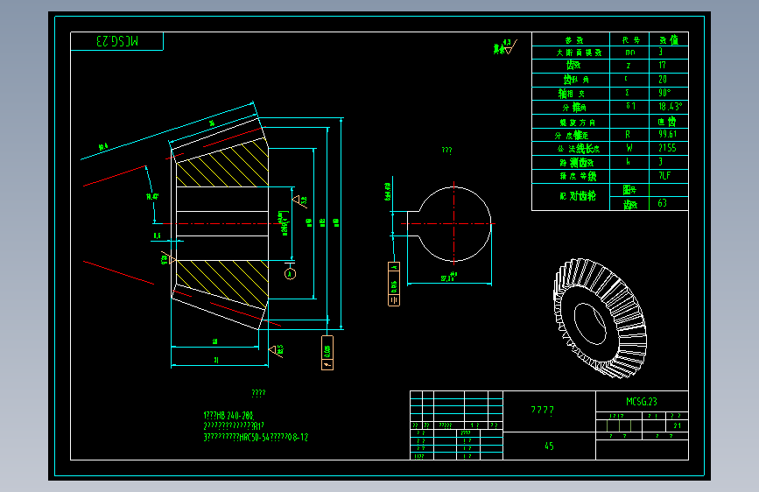Click the value 3 in the mn row
This screenshot has height=492, width=759.
[x=661, y=52]
